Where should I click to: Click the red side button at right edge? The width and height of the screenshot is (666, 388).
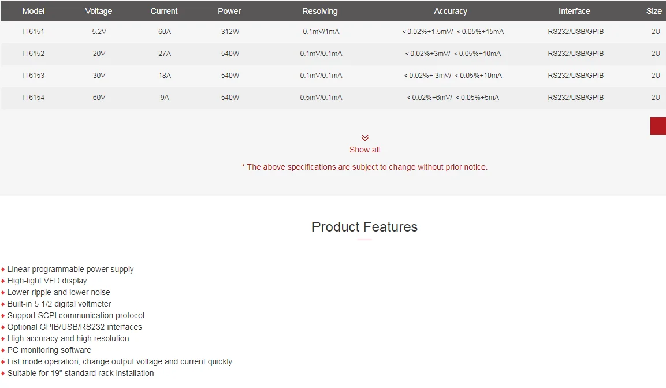658,126
